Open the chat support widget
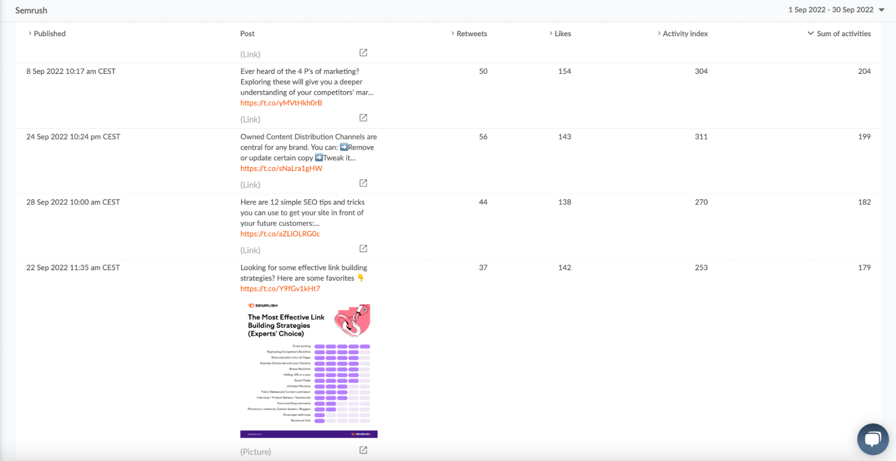 click(x=872, y=439)
